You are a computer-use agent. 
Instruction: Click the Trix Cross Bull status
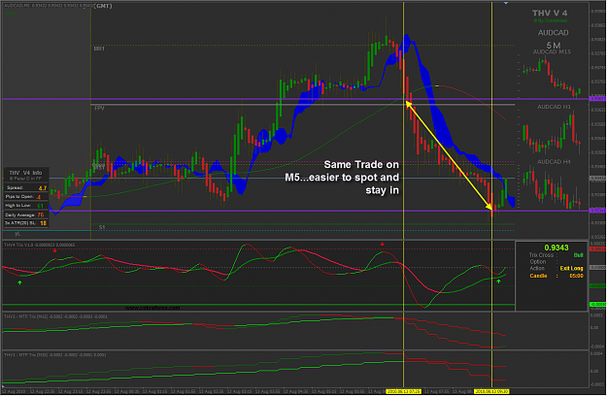point(578,255)
